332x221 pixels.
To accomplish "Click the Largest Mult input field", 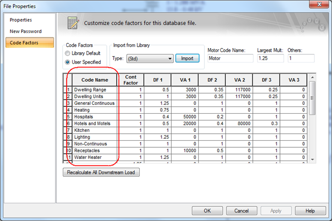I will pos(270,59).
